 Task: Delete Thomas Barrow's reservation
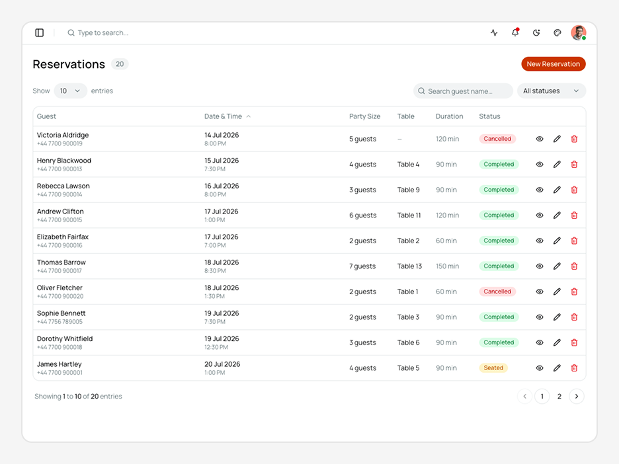pyautogui.click(x=575, y=266)
